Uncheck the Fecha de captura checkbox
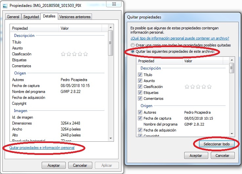The height and width of the screenshot is (174, 242). tap(140, 118)
